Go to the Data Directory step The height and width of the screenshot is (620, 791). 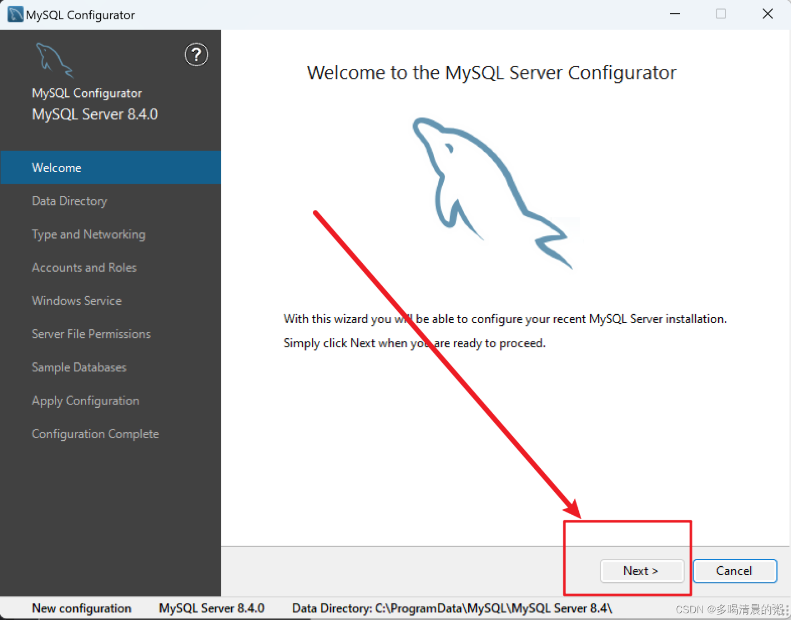111,201
